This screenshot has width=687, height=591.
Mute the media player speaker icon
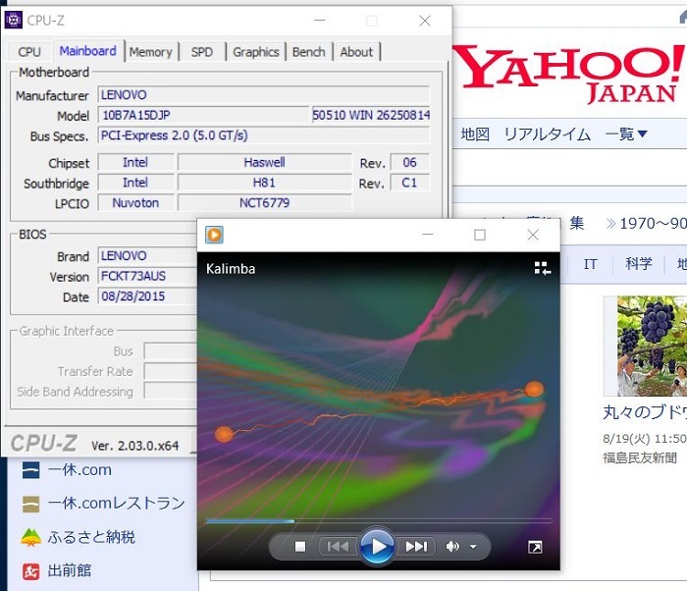pyautogui.click(x=452, y=547)
